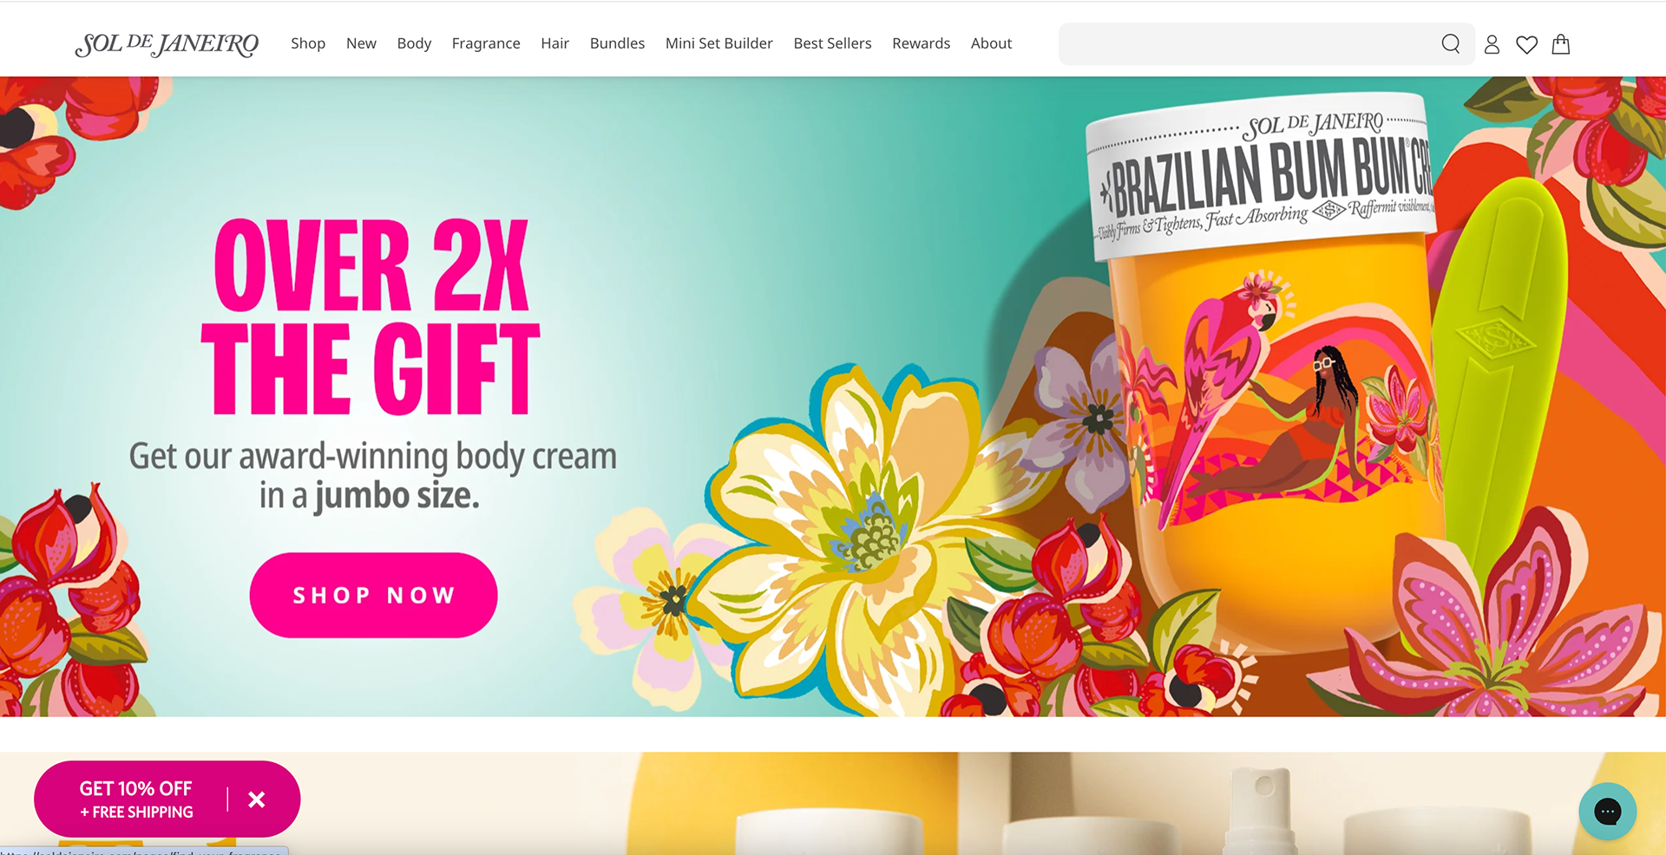This screenshot has height=855, width=1666.
Task: Open the Fragrance menu
Action: (x=486, y=43)
